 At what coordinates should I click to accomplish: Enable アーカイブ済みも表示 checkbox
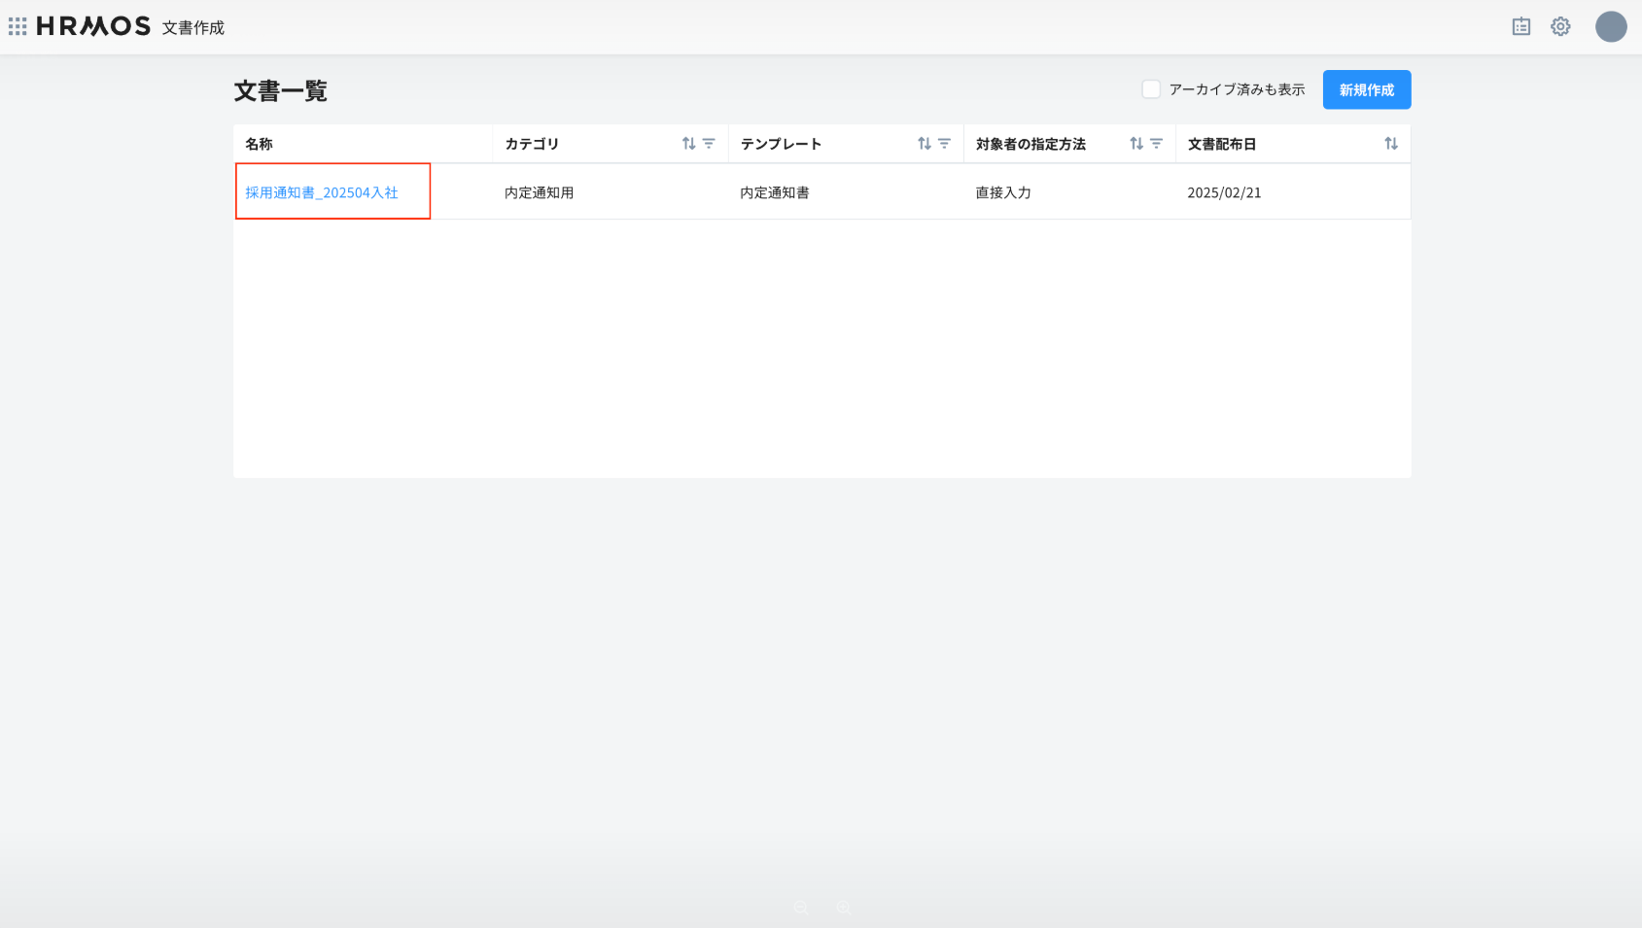click(1151, 89)
